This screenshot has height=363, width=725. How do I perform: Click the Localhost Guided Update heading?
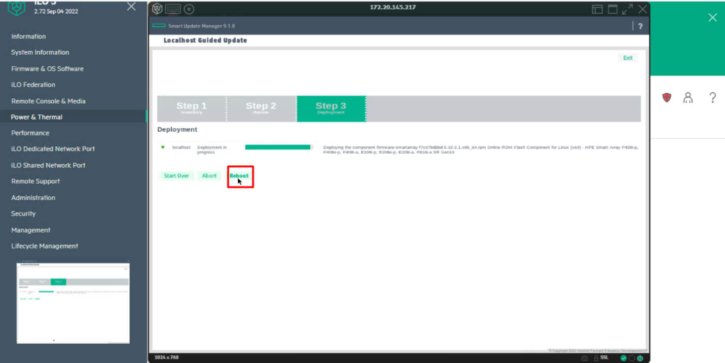pyautogui.click(x=205, y=41)
